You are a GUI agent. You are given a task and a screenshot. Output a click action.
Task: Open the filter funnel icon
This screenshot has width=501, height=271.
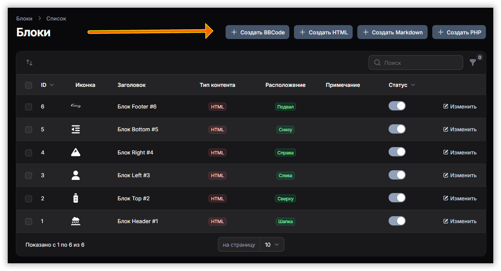[x=472, y=63]
